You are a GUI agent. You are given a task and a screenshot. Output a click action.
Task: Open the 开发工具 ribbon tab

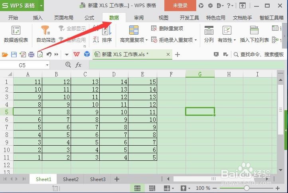tap(189, 18)
